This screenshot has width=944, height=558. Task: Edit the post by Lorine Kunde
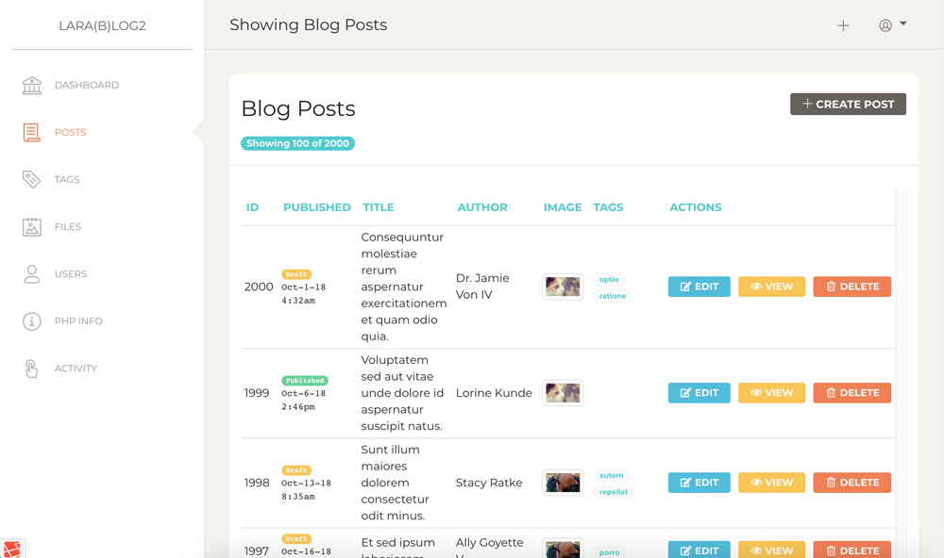(699, 392)
